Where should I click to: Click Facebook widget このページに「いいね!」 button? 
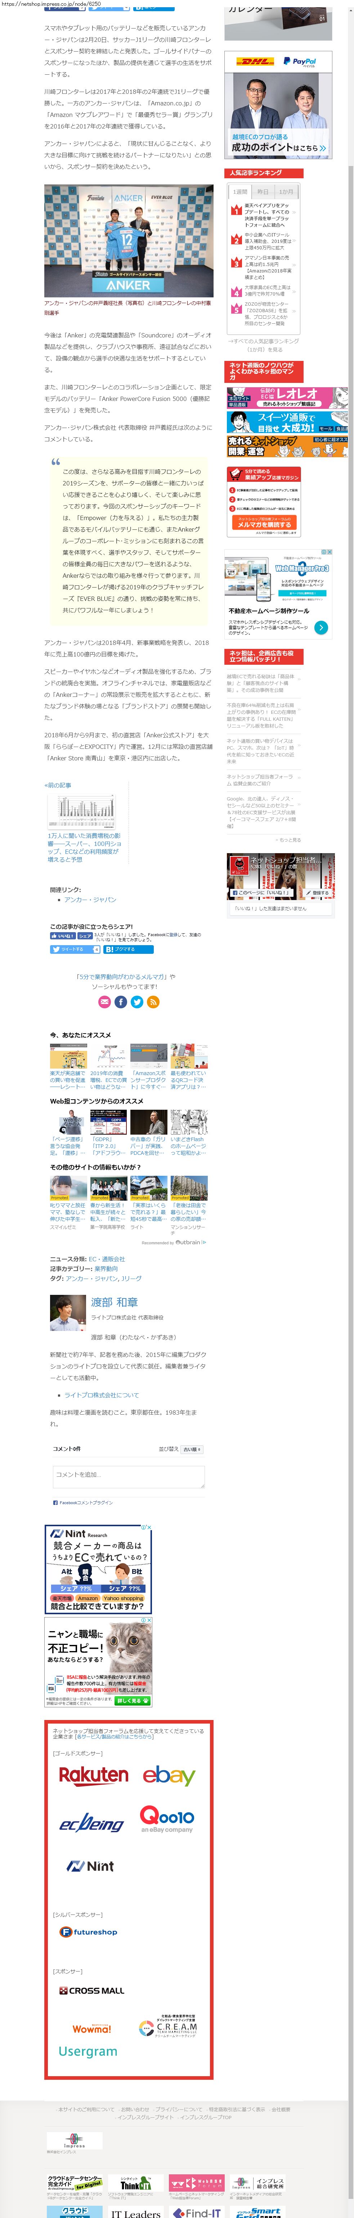point(263,893)
